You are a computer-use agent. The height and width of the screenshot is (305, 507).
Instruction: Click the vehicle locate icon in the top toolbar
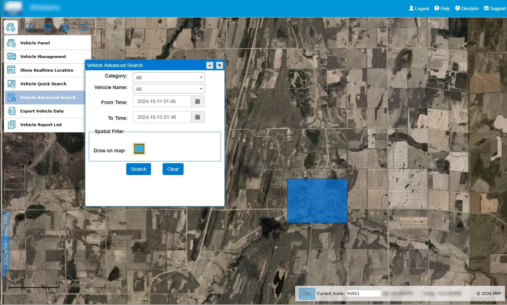(x=11, y=27)
